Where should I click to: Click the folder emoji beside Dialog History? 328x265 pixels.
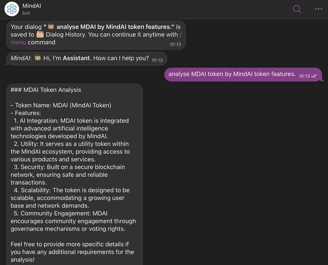pyautogui.click(x=40, y=34)
